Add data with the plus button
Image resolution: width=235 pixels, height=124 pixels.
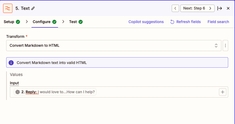[x=222, y=92]
